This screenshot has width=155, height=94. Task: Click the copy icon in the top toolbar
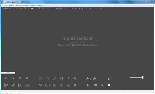pos(21,9)
